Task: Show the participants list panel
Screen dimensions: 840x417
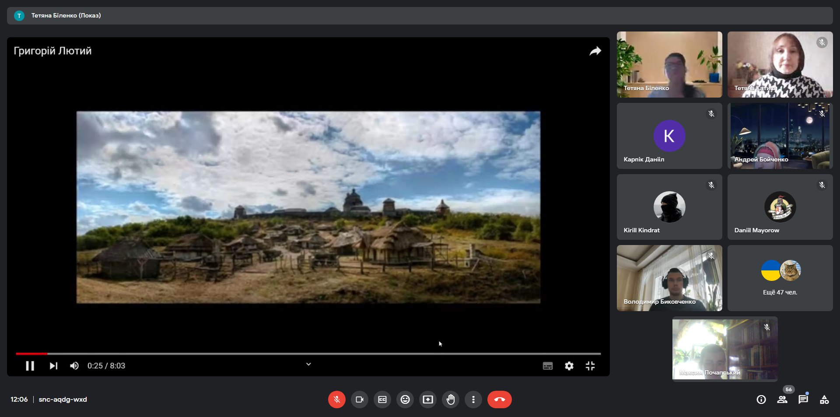Action: click(x=782, y=399)
